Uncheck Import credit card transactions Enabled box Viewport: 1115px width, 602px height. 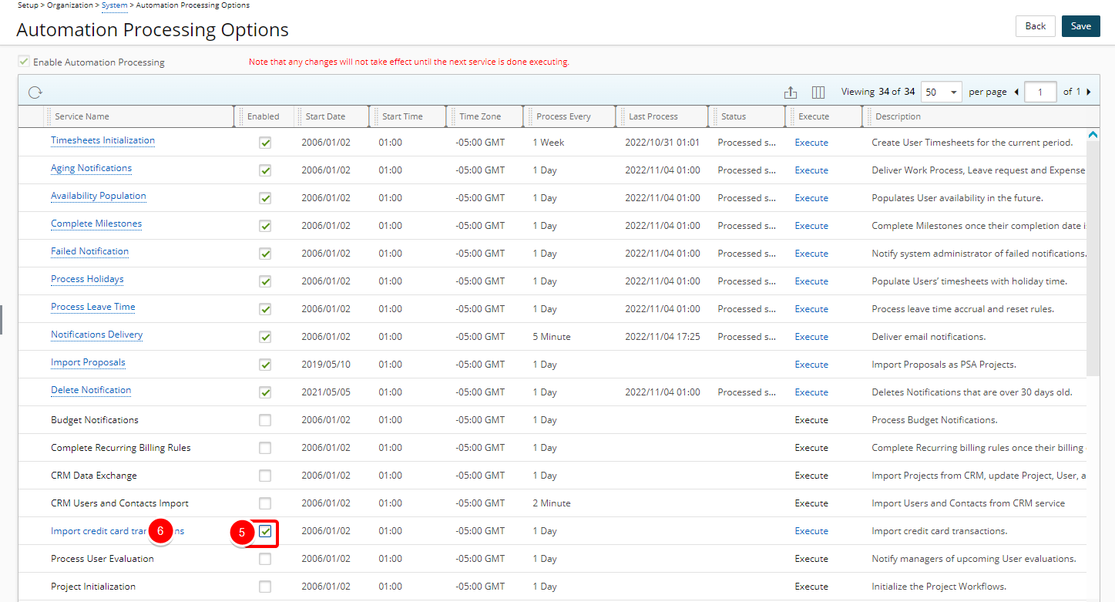tap(265, 531)
